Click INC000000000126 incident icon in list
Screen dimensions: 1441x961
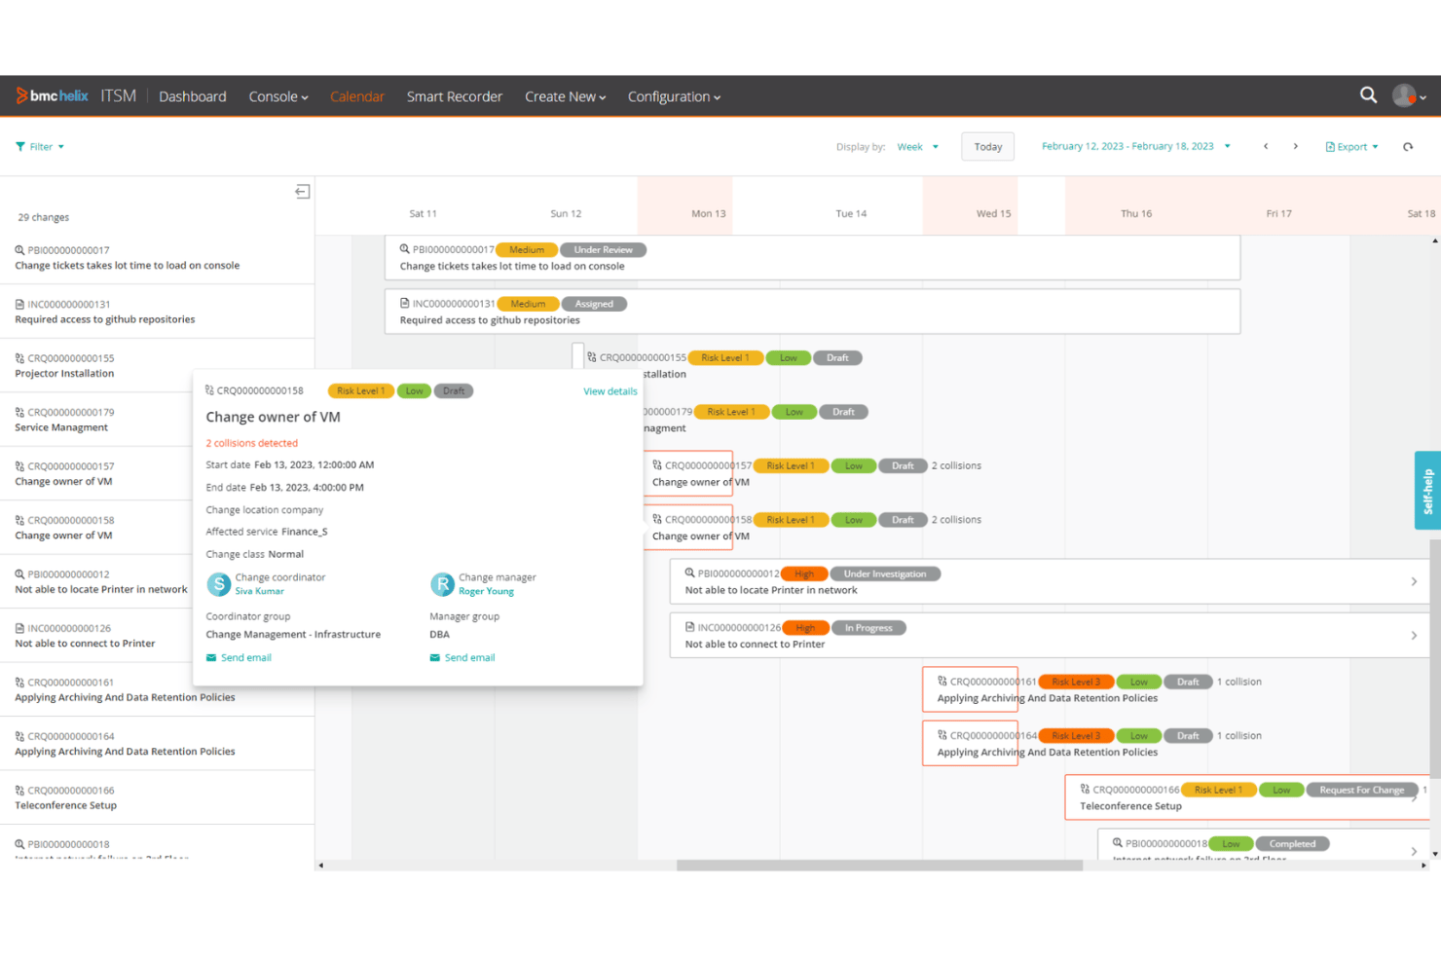[x=19, y=628]
